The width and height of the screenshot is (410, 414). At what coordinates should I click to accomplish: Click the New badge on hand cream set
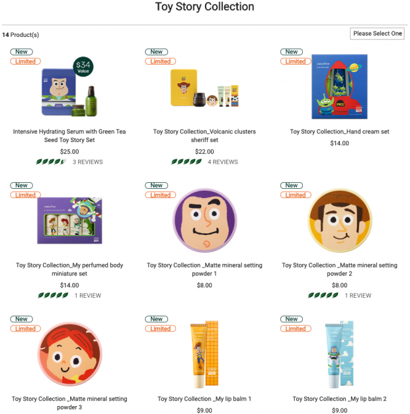tap(292, 52)
